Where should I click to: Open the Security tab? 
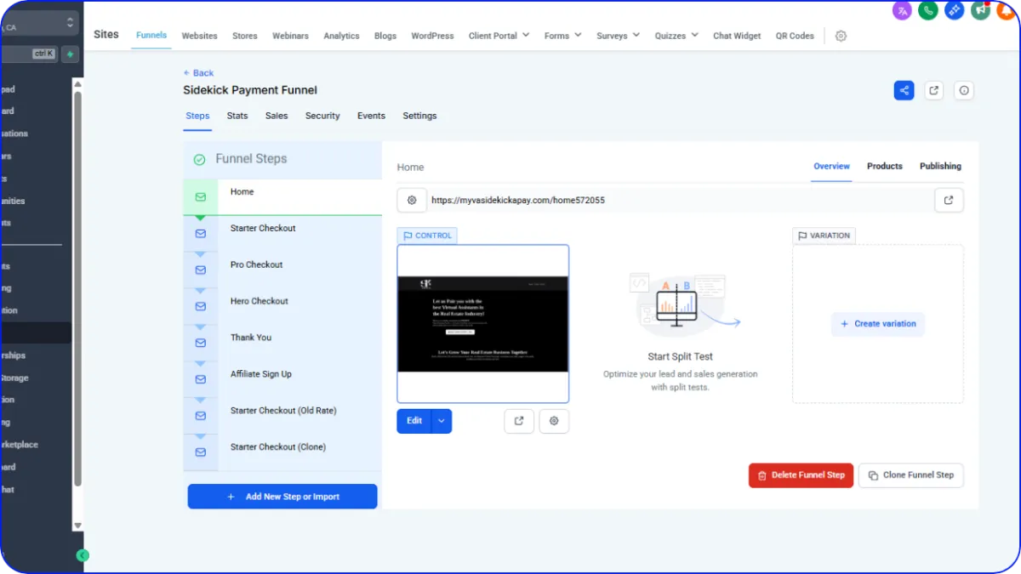pos(322,116)
